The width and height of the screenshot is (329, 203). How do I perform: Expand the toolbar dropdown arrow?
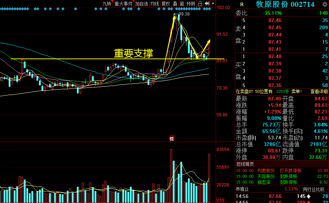213,4
